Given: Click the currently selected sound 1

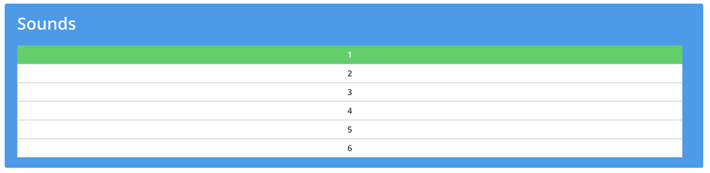Looking at the screenshot, I should (350, 55).
